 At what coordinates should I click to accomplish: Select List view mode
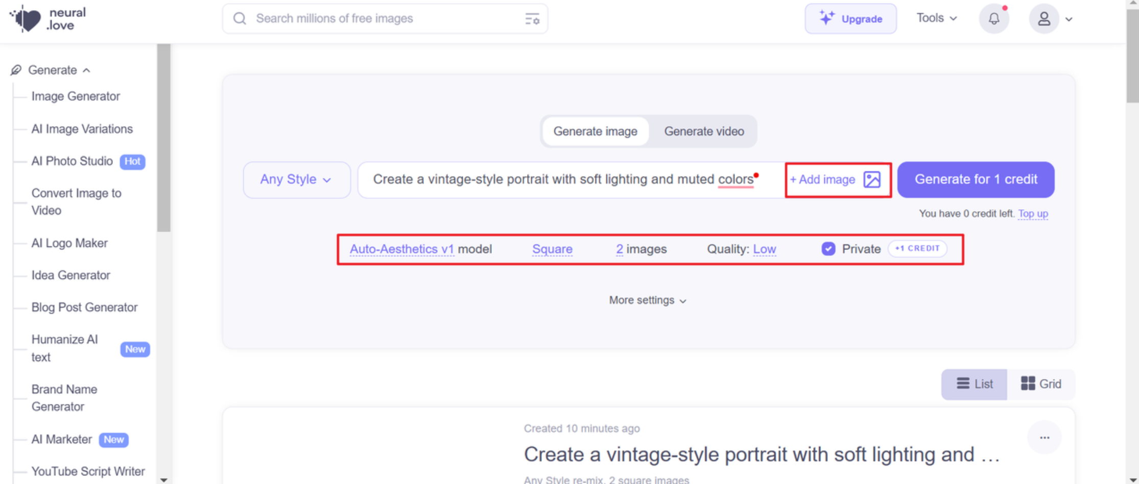click(974, 384)
